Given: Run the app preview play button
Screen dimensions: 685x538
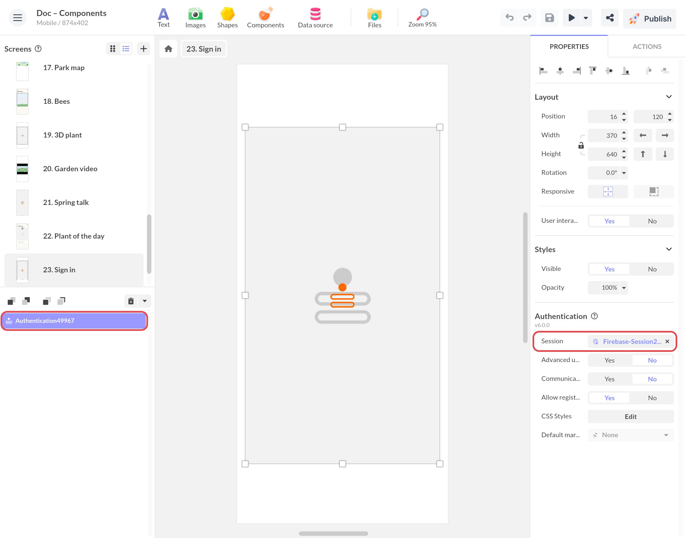Looking at the screenshot, I should click(x=571, y=18).
